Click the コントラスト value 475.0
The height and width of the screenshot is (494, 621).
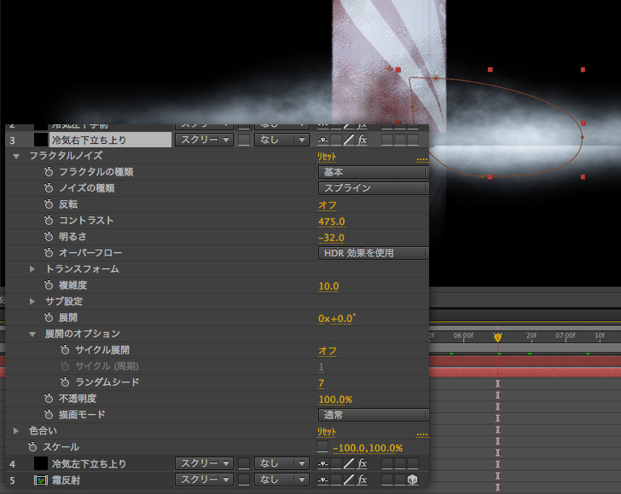(331, 221)
